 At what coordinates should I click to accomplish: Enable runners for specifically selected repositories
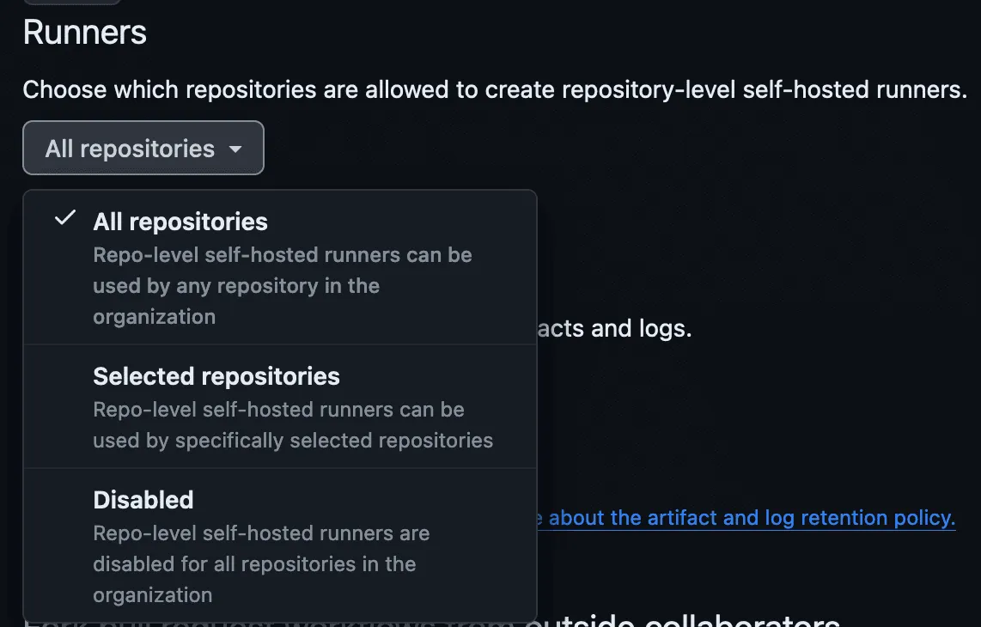216,376
